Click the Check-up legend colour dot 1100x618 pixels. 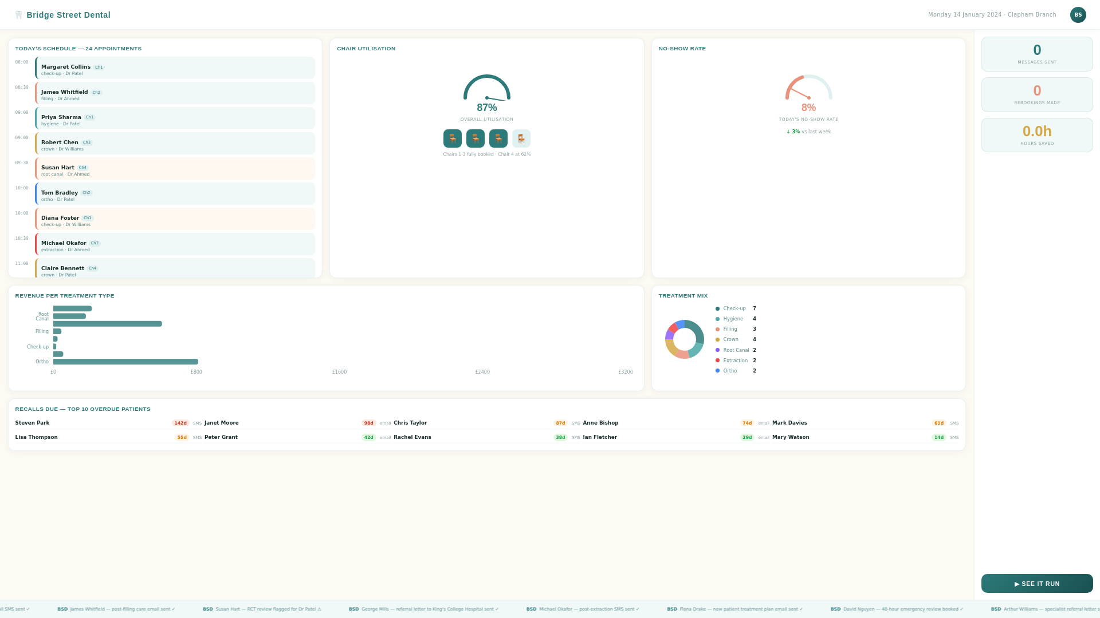coord(717,309)
